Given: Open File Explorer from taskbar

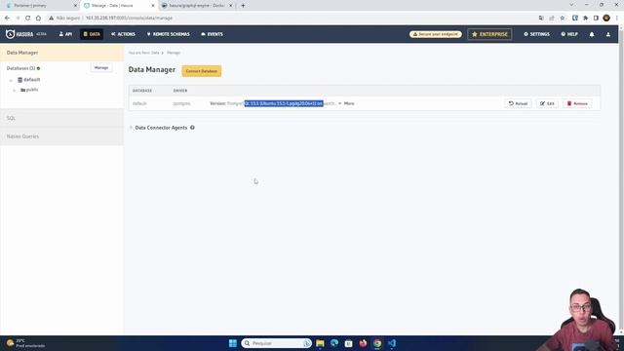Looking at the screenshot, I should pyautogui.click(x=320, y=343).
